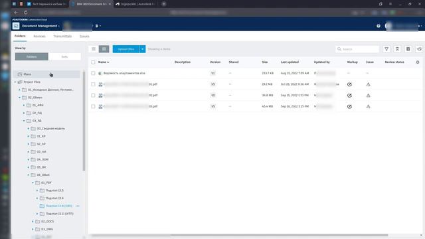The height and width of the screenshot is (239, 425).
Task: Click issue warning icon in 02.pdf row
Action: pyautogui.click(x=368, y=96)
